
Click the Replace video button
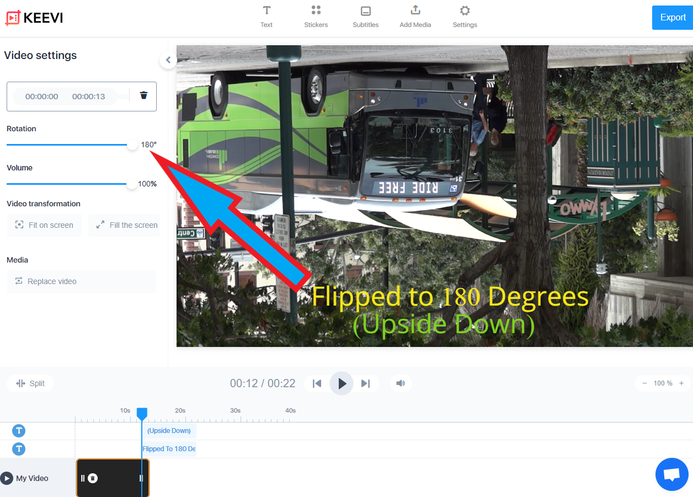pyautogui.click(x=82, y=281)
